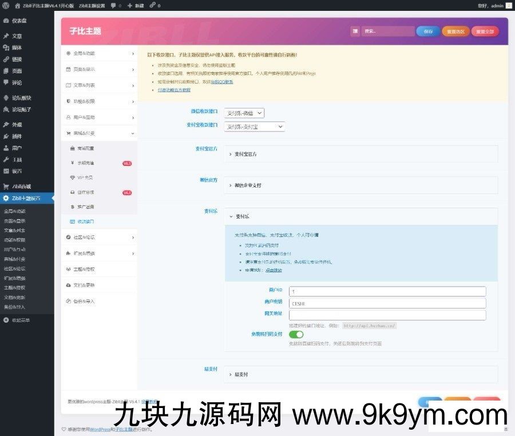The image size is (515, 436).
Task: Click the + 新建 icon in admin bar
Action: click(130, 5)
